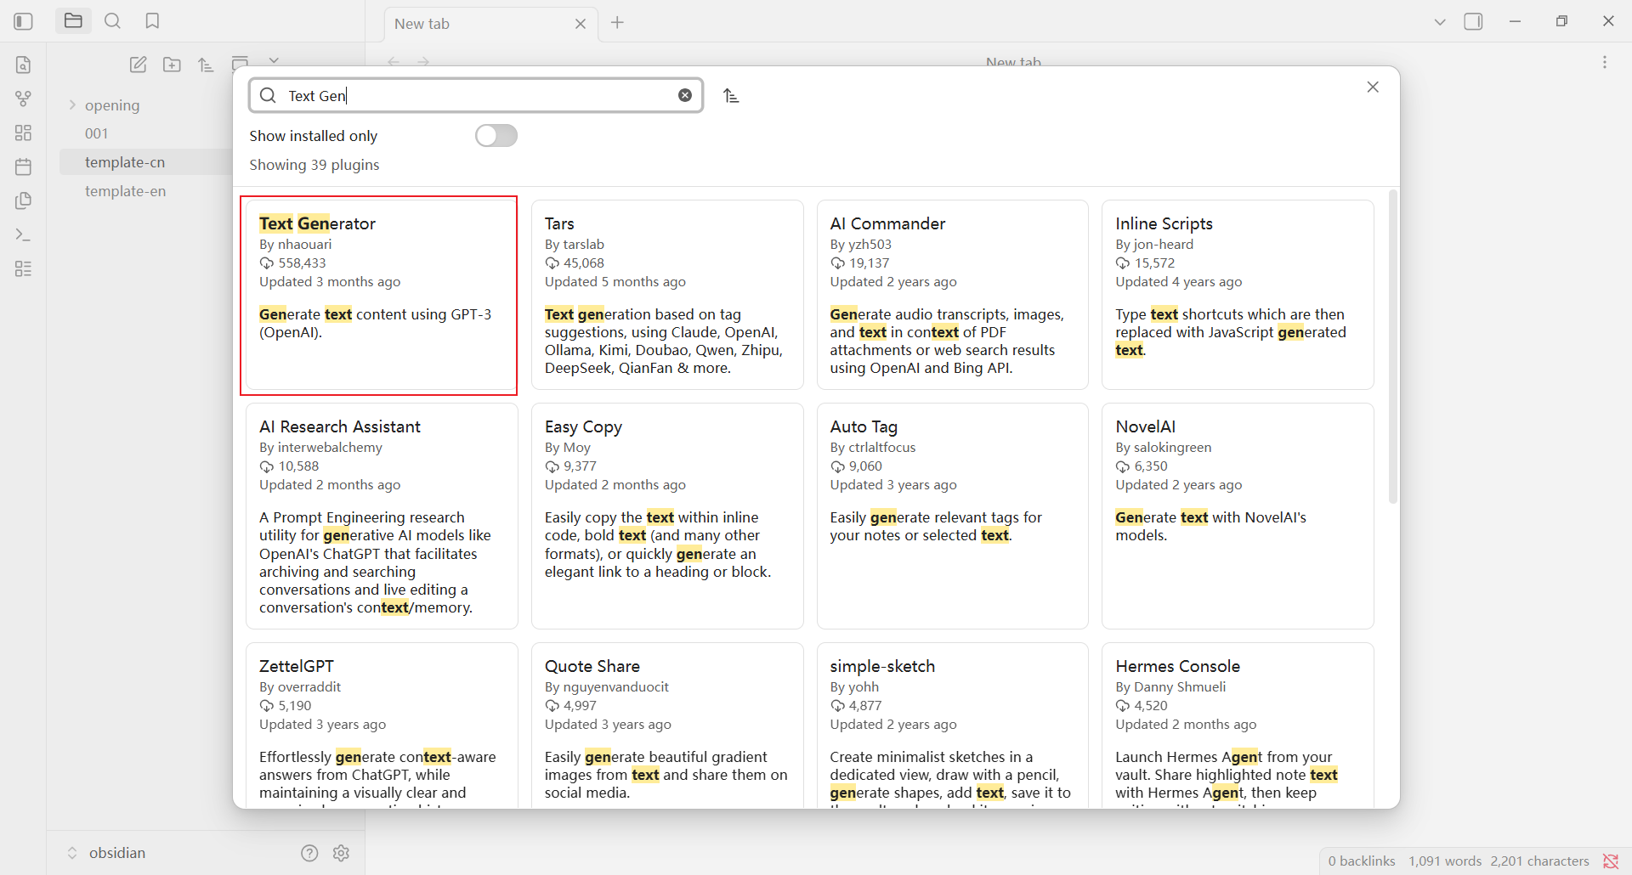Collapse the left sidebar with the toggle icon

pyautogui.click(x=23, y=21)
